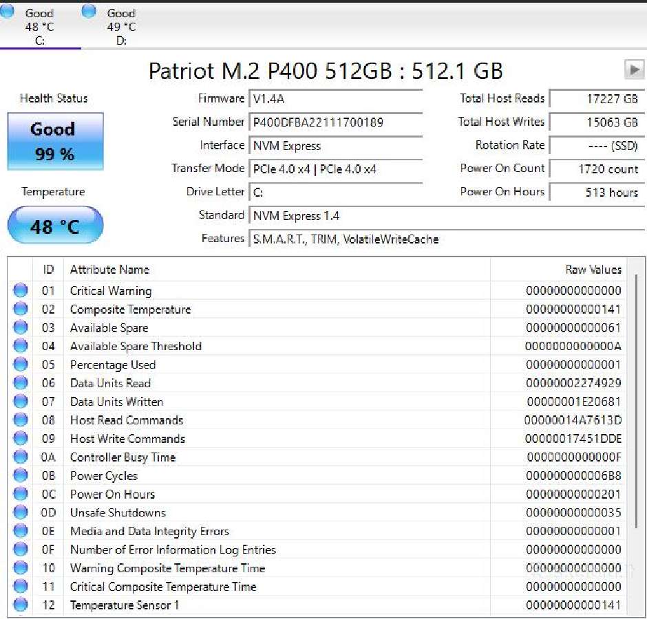Click the 48 °C temperature button
The height and width of the screenshot is (619, 647).
click(55, 225)
